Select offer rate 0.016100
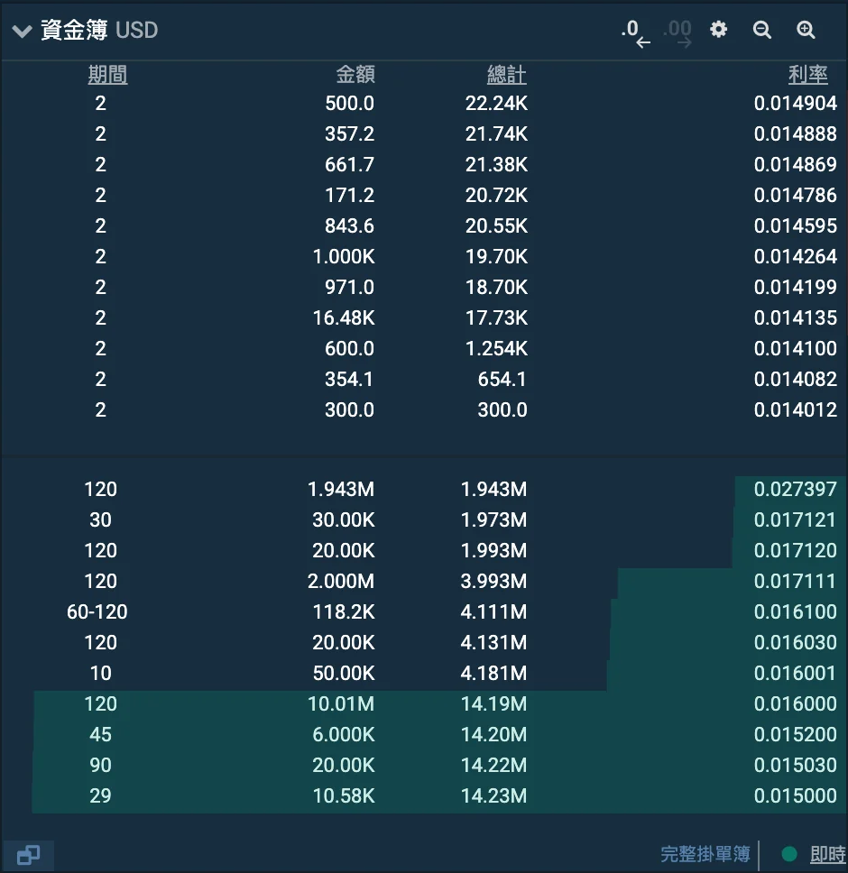Screen dimensions: 848x873 click(x=795, y=611)
